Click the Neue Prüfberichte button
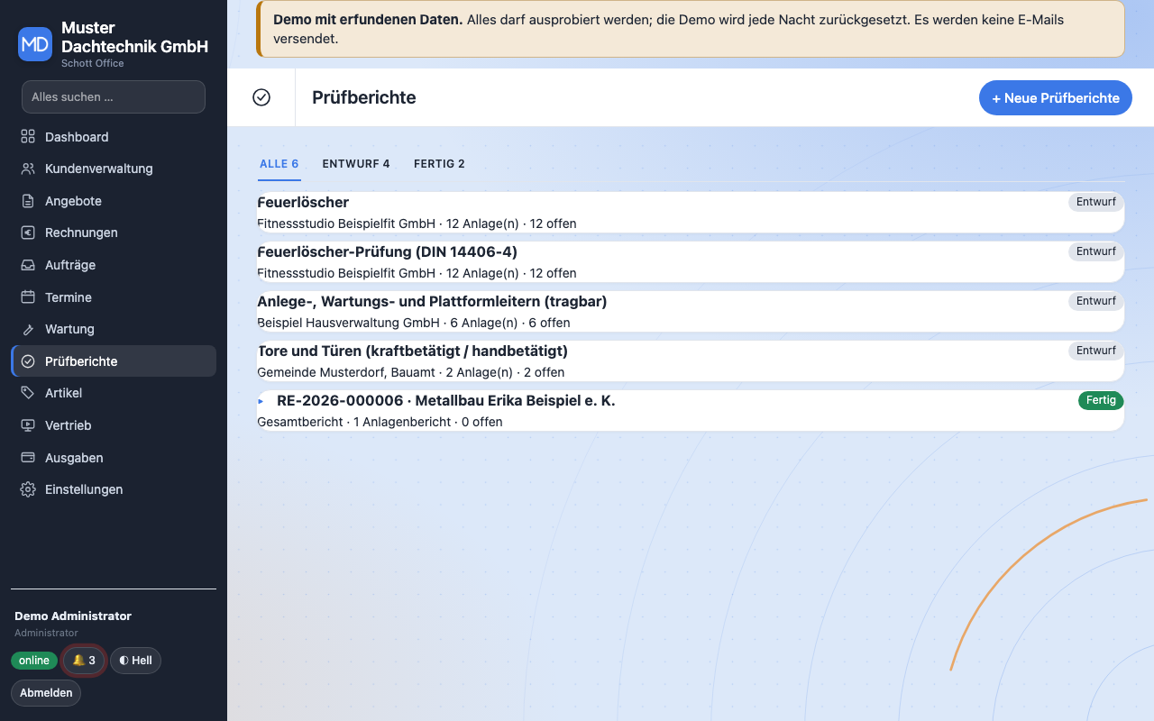This screenshot has height=721, width=1154. 1056,97
